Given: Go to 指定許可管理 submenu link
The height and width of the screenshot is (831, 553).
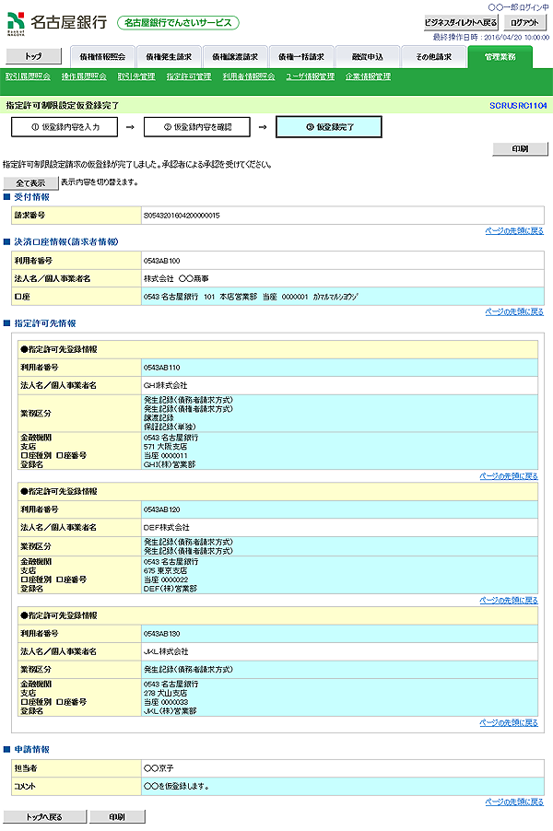Looking at the screenshot, I should pos(189,76).
